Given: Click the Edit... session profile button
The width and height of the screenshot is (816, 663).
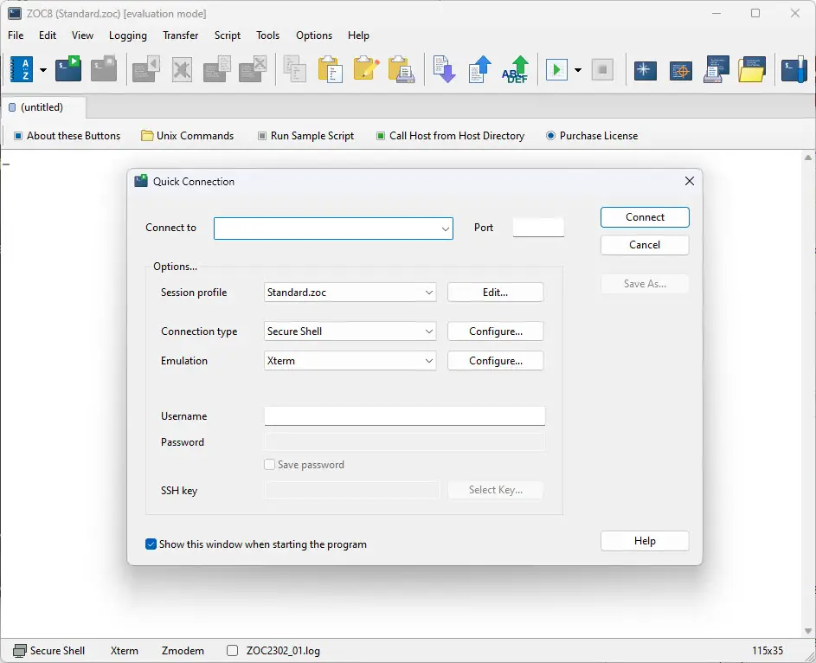Looking at the screenshot, I should click(x=496, y=293).
